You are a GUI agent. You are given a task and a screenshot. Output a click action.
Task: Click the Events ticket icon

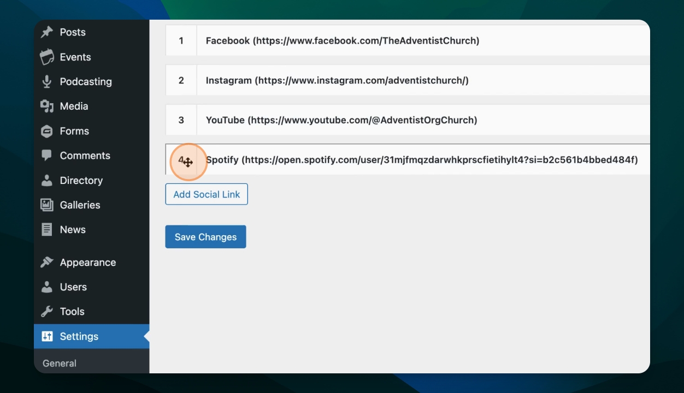[47, 57]
